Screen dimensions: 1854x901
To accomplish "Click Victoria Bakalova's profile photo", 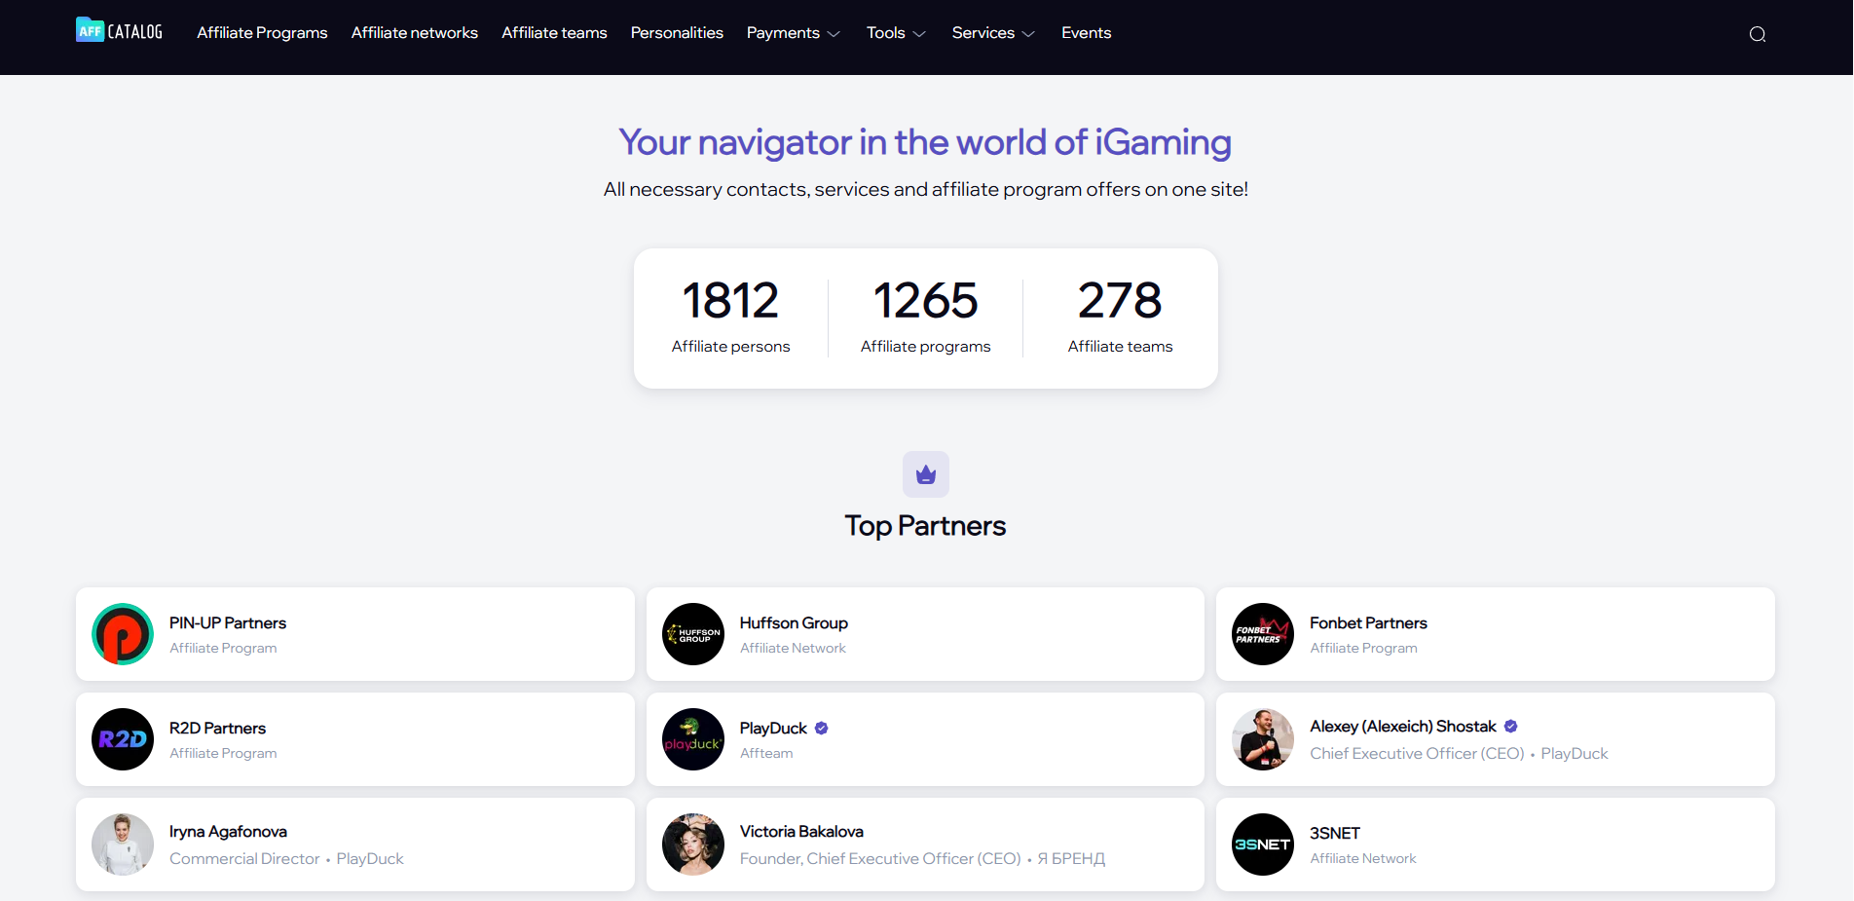I will pos(693,845).
